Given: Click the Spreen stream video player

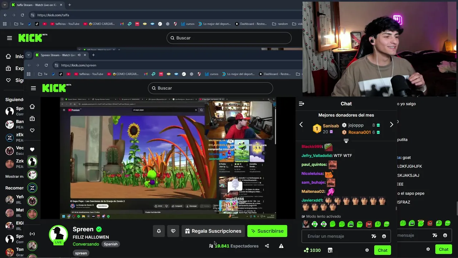Looking at the screenshot, I should click(168, 158).
